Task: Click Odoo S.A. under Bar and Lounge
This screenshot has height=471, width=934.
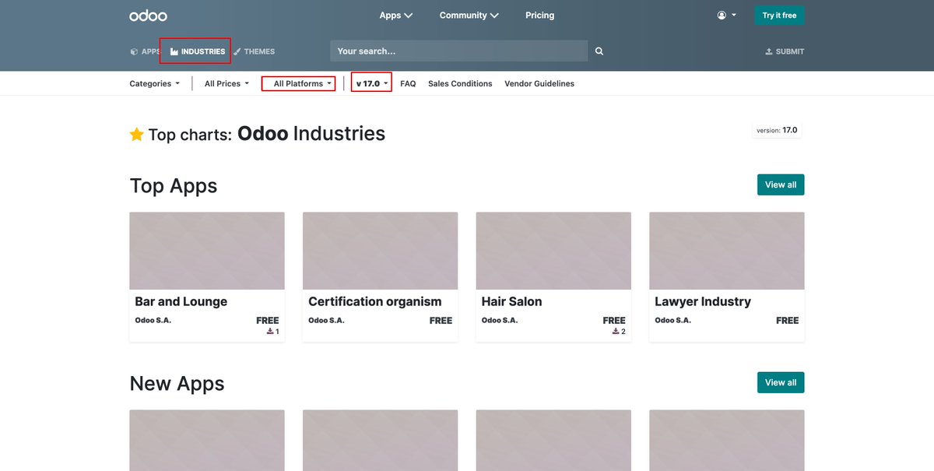Action: pos(153,320)
